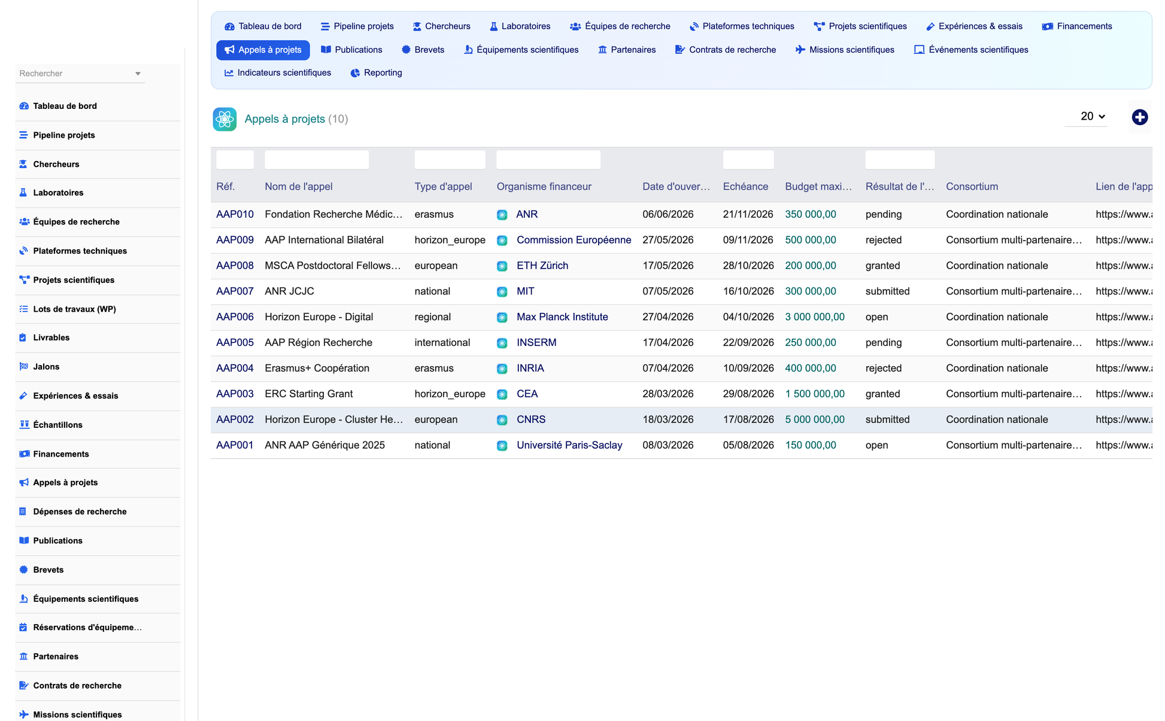Viewport: 1165px width, 721px height.
Task: Open record AAP002 link
Action: coord(235,419)
